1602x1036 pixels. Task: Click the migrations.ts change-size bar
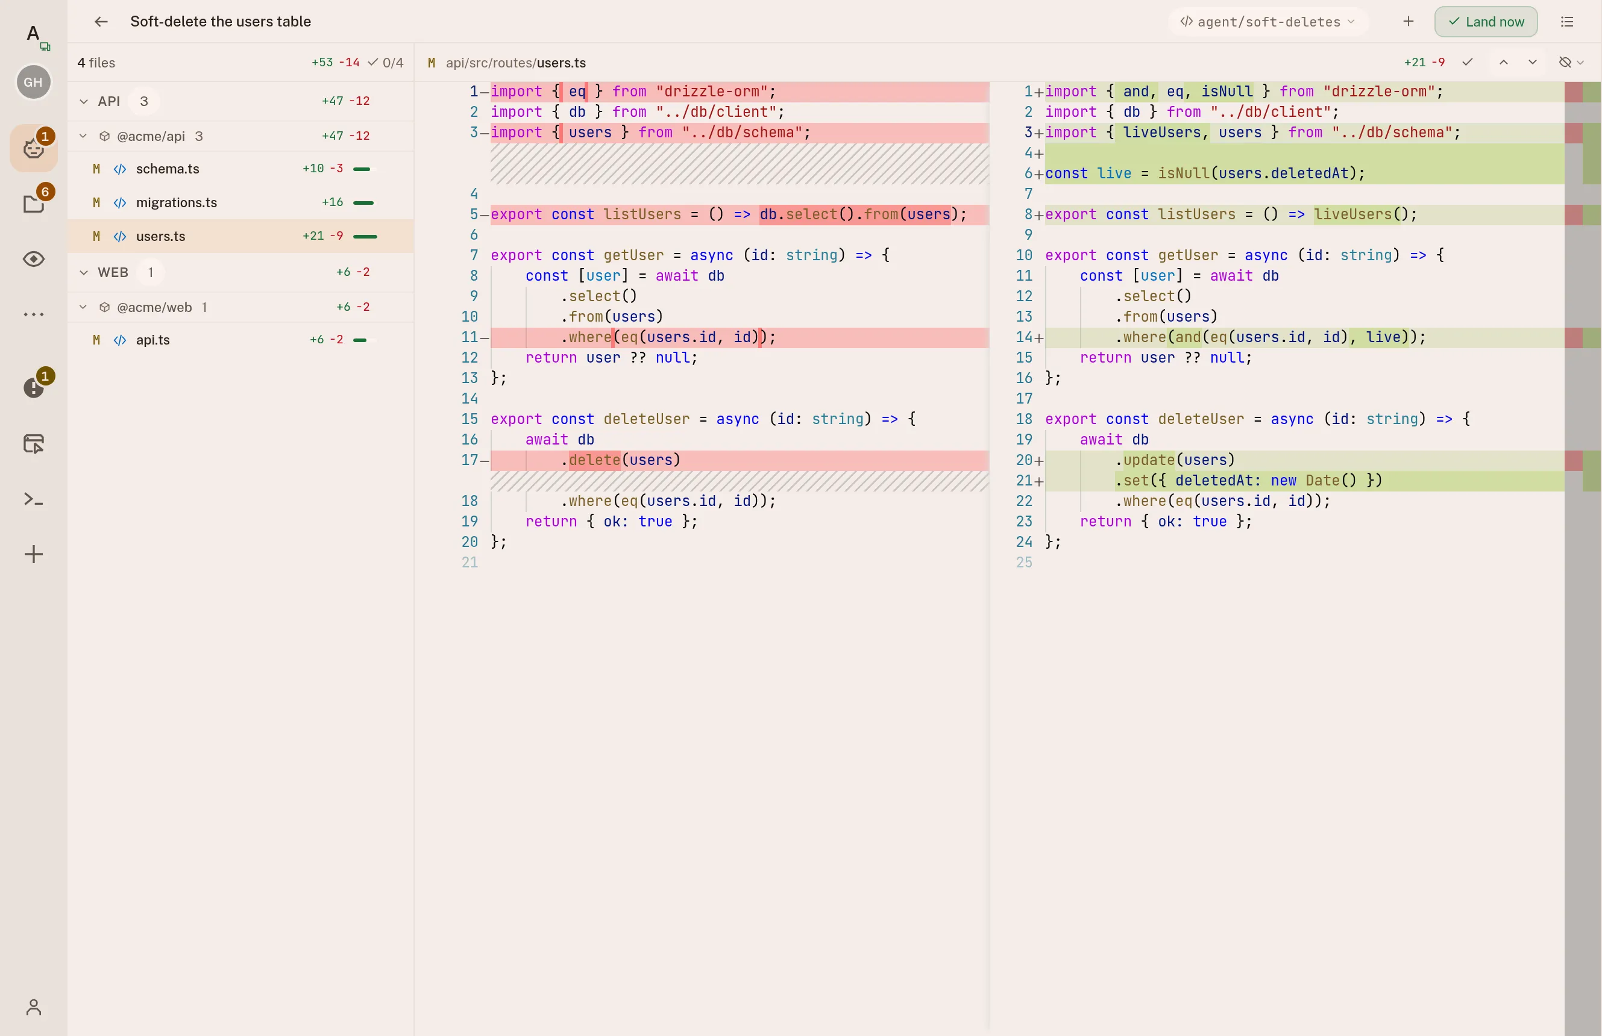click(363, 202)
